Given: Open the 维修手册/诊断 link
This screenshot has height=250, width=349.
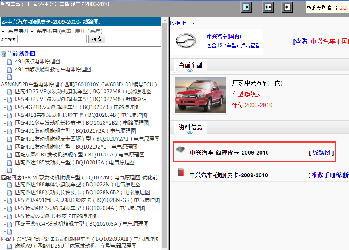Looking at the screenshot, I should pyautogui.click(x=330, y=175).
